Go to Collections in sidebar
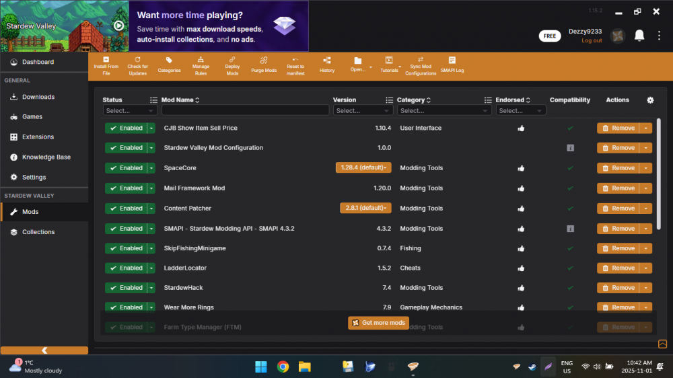673x378 pixels. tap(38, 232)
